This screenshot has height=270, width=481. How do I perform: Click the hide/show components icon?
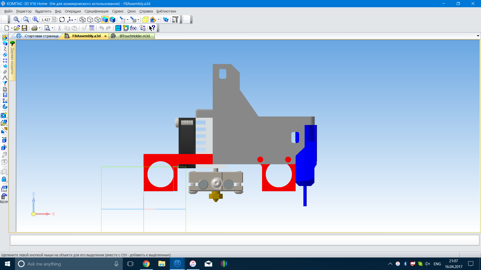point(133,19)
